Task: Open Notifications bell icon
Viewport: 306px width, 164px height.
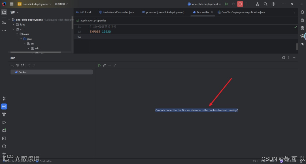Action: 302,12
